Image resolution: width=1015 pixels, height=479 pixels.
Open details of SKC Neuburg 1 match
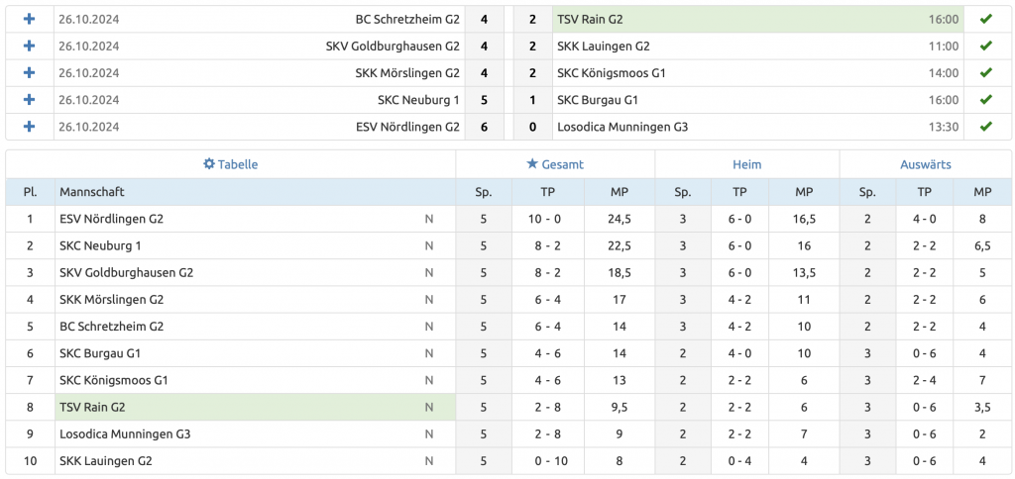click(29, 99)
